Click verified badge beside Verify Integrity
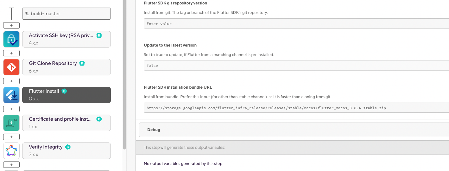Image resolution: width=449 pixels, height=171 pixels. [x=68, y=147]
